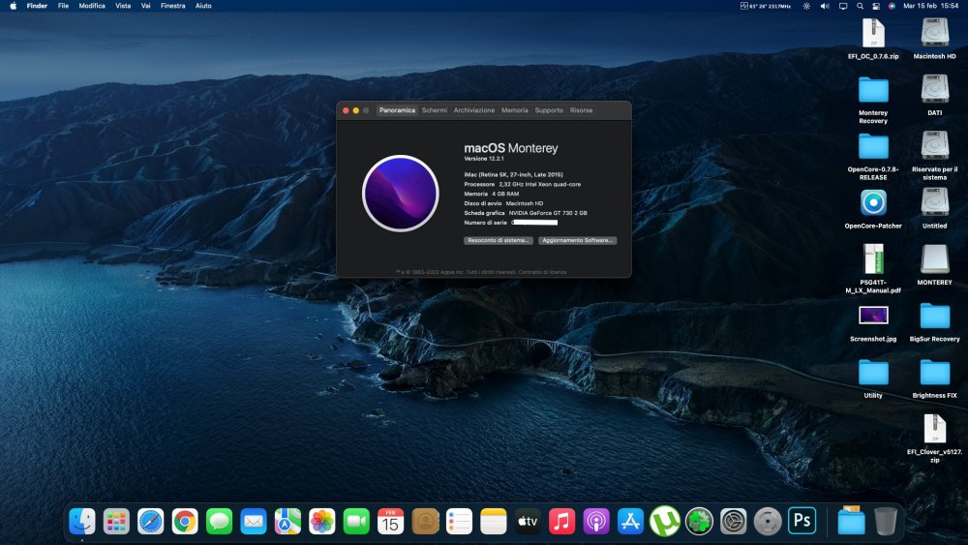Image resolution: width=968 pixels, height=545 pixels.
Task: Activate Siri from the menu bar
Action: [892, 6]
